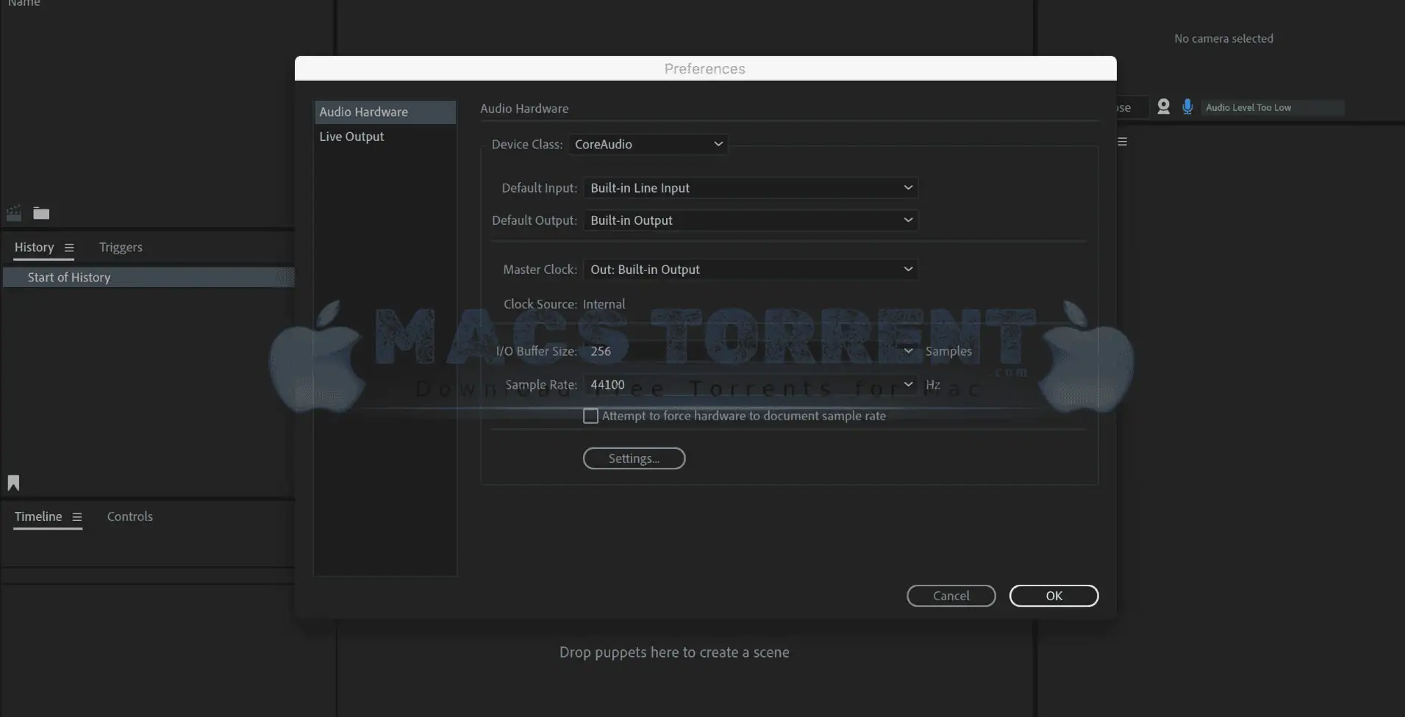
Task: Switch to the Triggers tab
Action: tap(121, 248)
